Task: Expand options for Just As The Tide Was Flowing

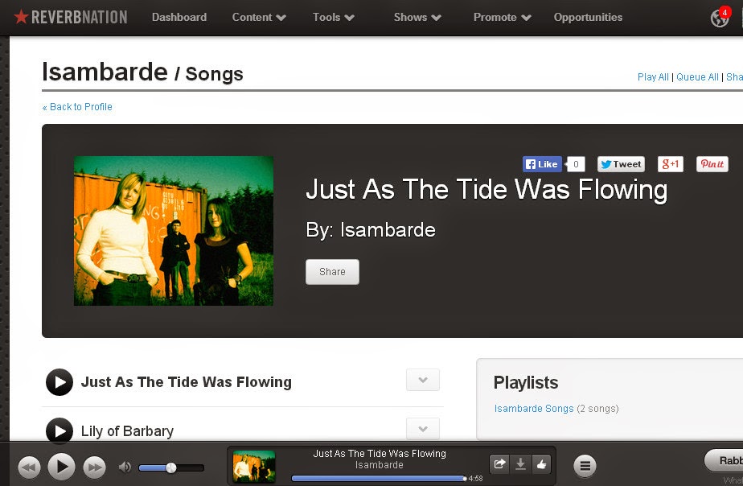Action: click(423, 380)
